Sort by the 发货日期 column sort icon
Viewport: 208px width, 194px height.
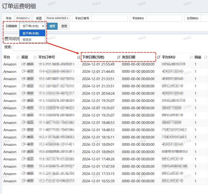click(x=158, y=57)
